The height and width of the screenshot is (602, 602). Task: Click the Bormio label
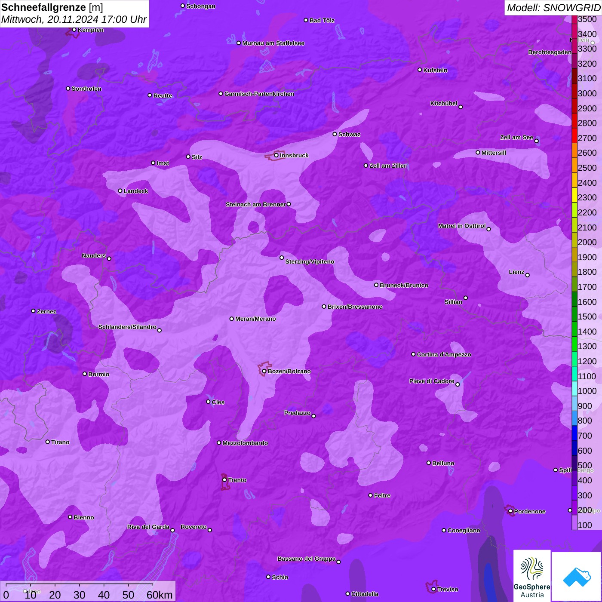pos(98,374)
